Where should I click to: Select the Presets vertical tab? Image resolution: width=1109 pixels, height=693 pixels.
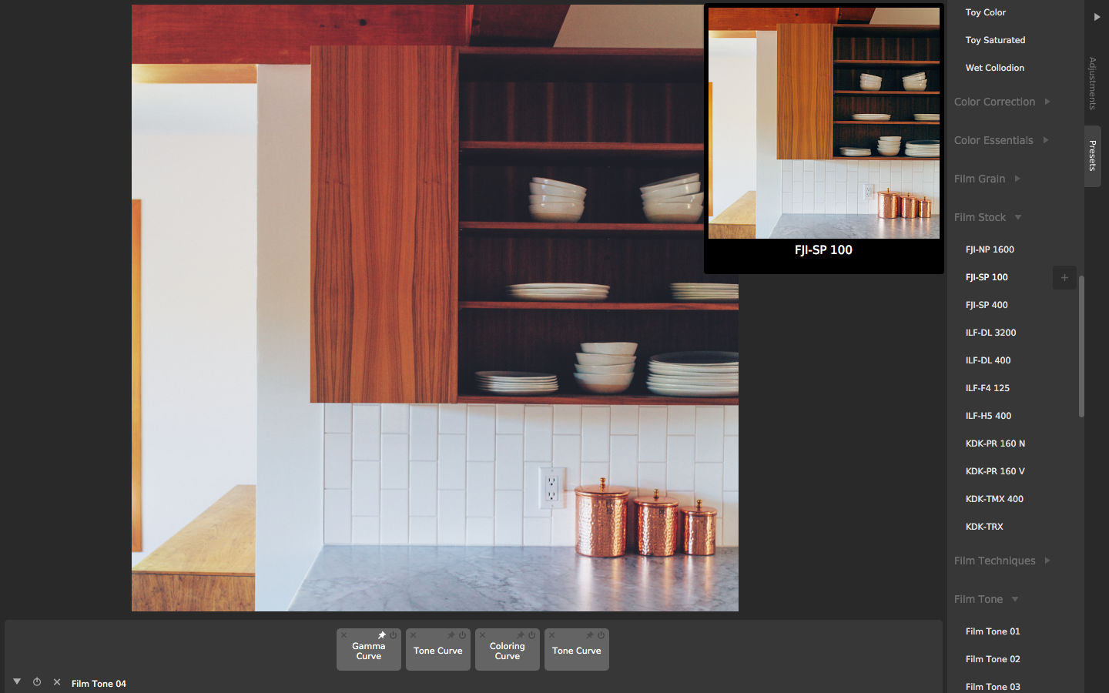click(x=1092, y=156)
